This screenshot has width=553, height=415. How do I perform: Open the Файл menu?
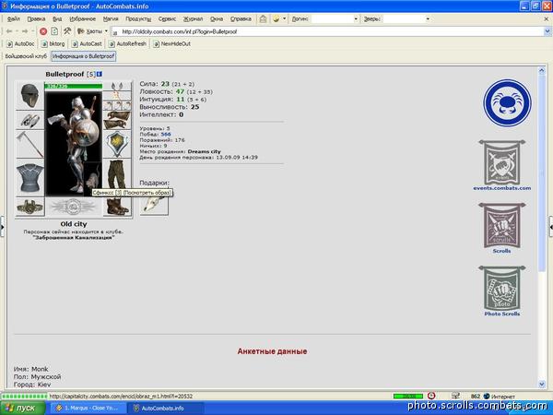(x=14, y=18)
